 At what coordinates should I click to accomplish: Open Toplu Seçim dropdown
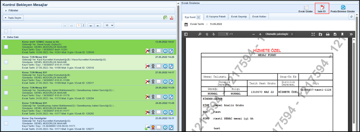tap(13, 18)
